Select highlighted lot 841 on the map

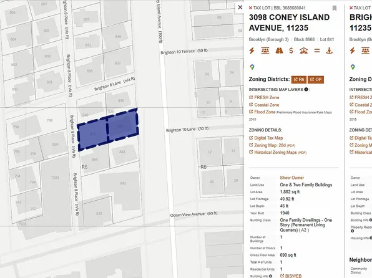coord(122,126)
